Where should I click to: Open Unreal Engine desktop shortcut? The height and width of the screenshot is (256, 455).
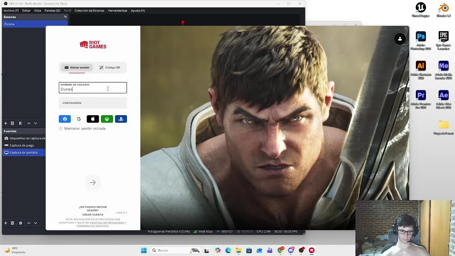[421, 10]
